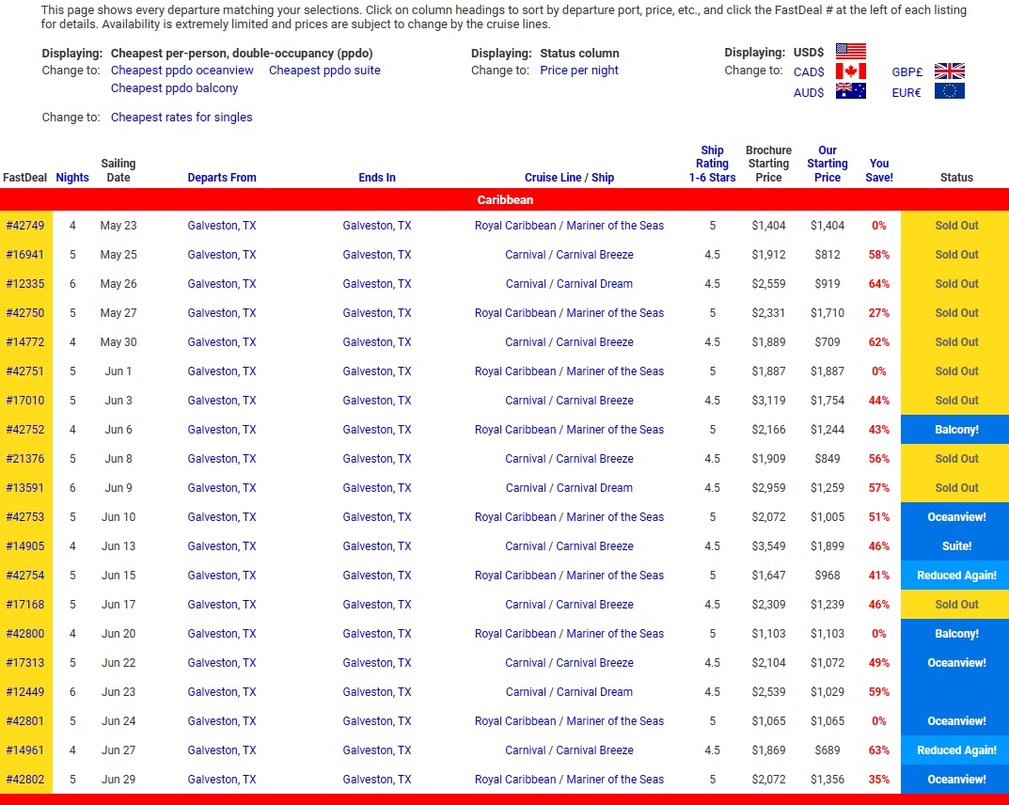Change currency to AUD$
The width and height of the screenshot is (1009, 805).
tap(809, 93)
